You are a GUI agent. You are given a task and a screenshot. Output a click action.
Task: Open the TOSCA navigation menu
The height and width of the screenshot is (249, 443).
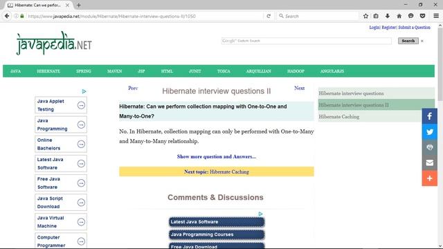(x=224, y=71)
